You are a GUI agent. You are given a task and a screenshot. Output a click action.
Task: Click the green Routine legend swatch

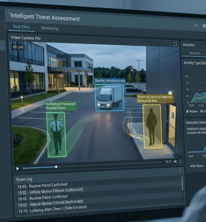tap(187, 111)
